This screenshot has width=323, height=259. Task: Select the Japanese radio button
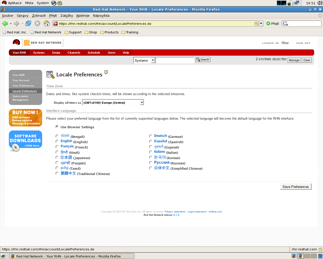(57, 157)
